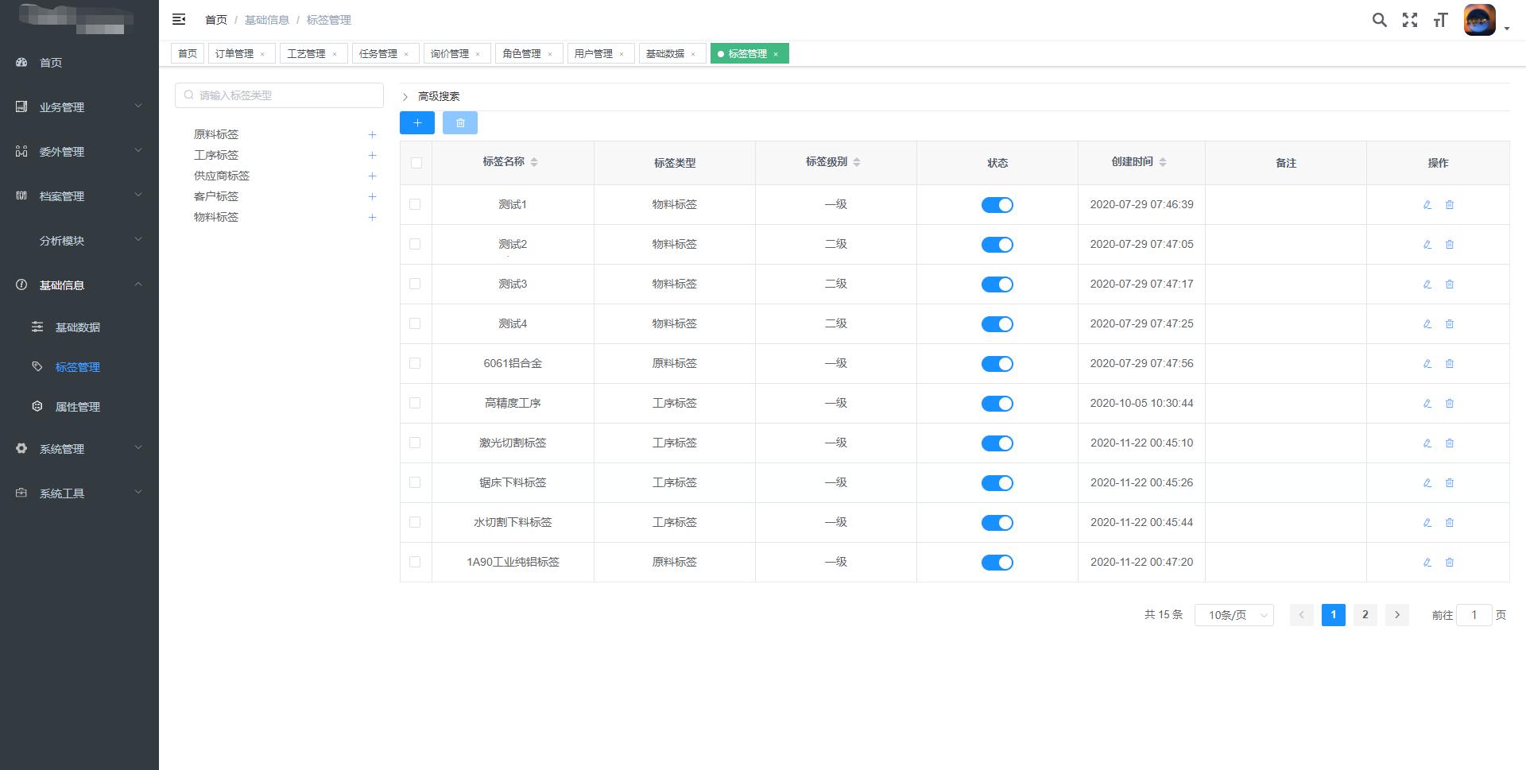Screen dimensions: 1526x770
Task: Click 首页 breadcrumb link
Action: [x=216, y=20]
